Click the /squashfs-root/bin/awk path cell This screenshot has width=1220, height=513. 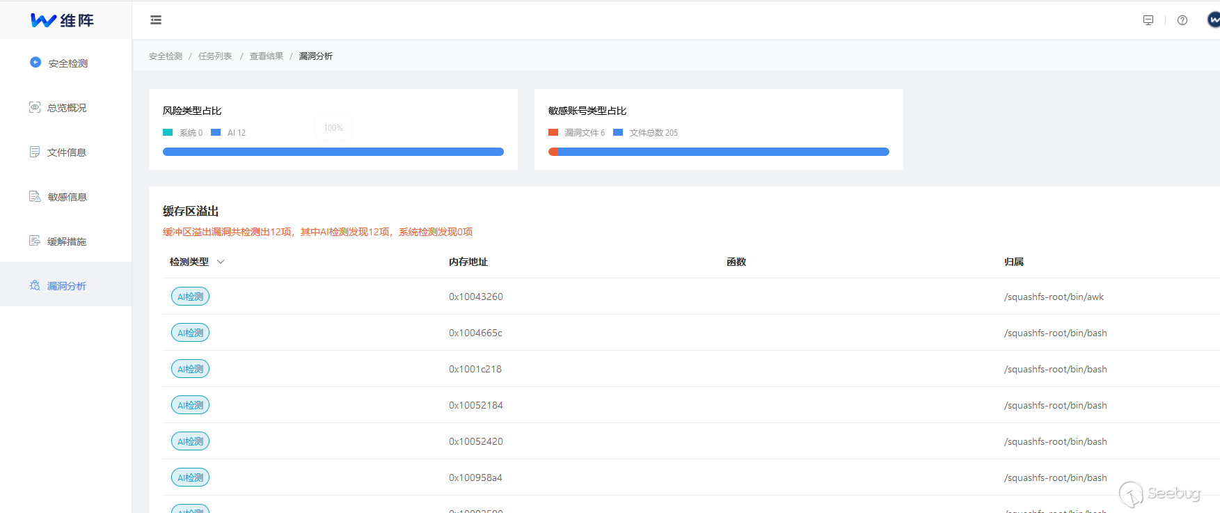[x=1054, y=297]
